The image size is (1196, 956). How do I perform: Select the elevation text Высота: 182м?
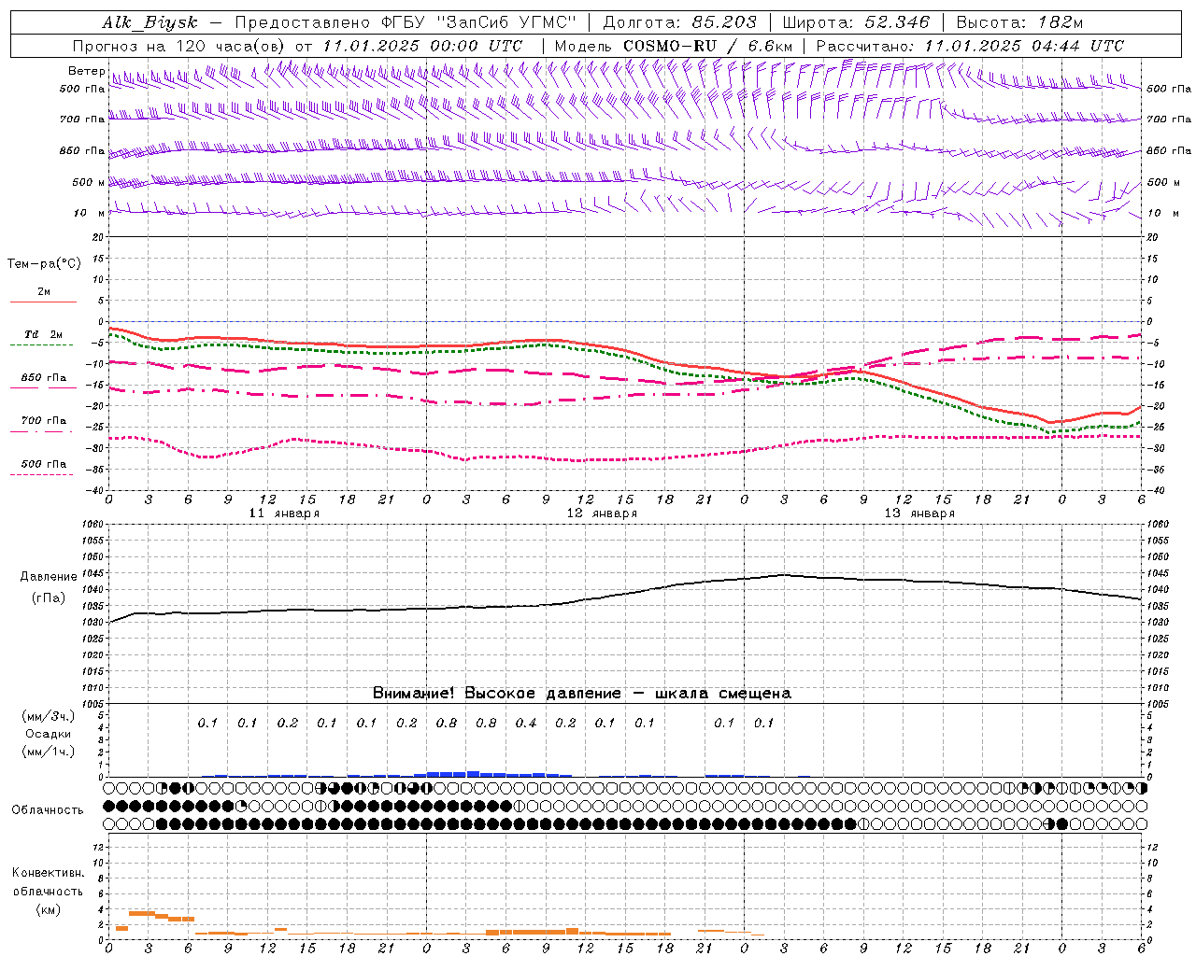click(1019, 22)
